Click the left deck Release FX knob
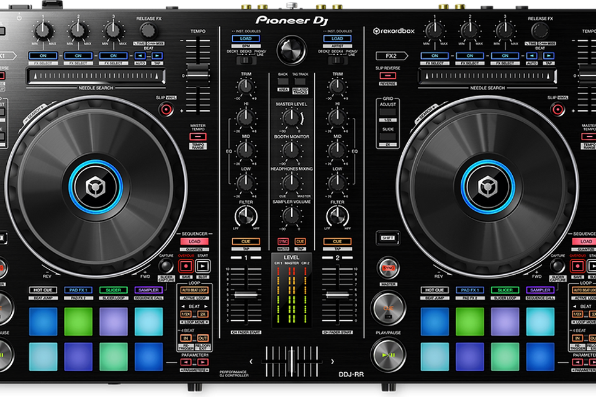 (x=148, y=31)
